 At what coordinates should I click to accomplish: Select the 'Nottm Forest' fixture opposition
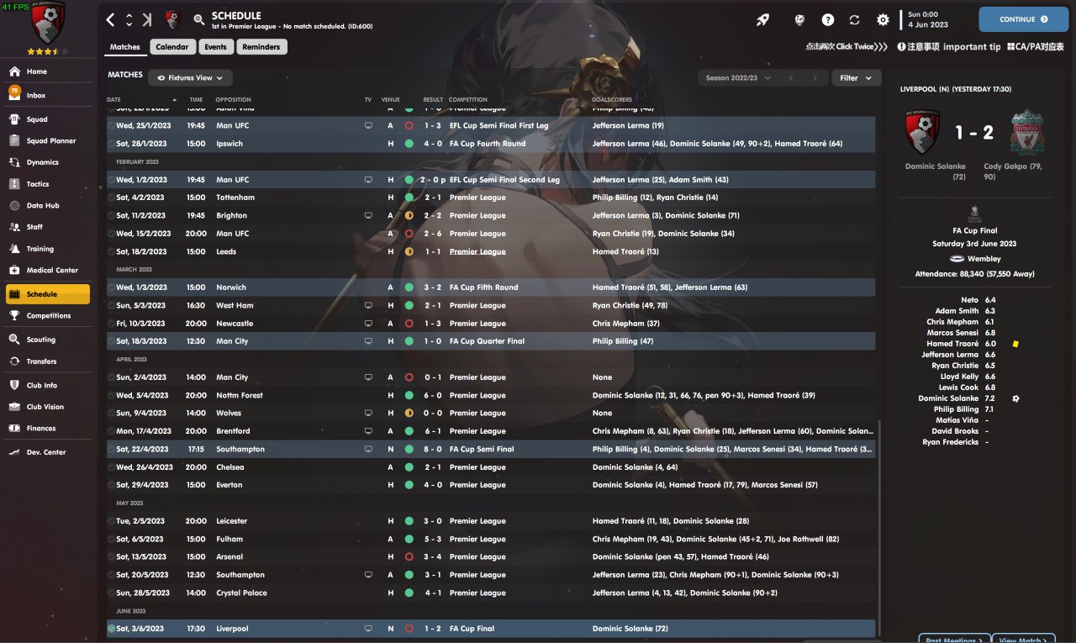coord(240,395)
